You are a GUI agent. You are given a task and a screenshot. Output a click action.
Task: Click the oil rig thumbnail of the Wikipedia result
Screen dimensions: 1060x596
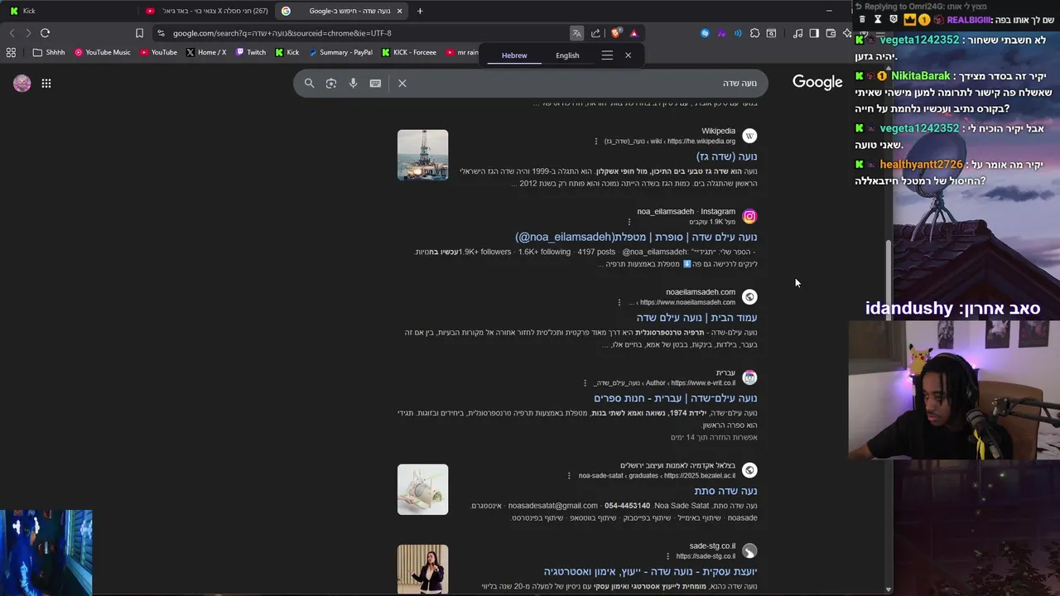pos(422,155)
